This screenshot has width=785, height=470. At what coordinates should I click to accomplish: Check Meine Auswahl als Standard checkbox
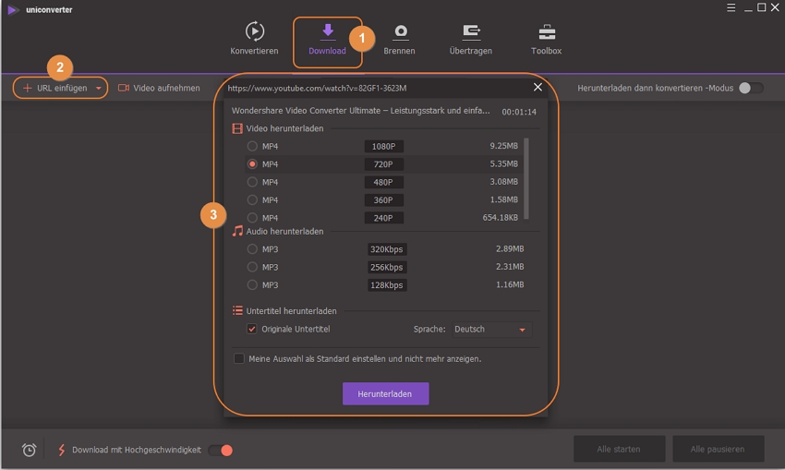[239, 358]
